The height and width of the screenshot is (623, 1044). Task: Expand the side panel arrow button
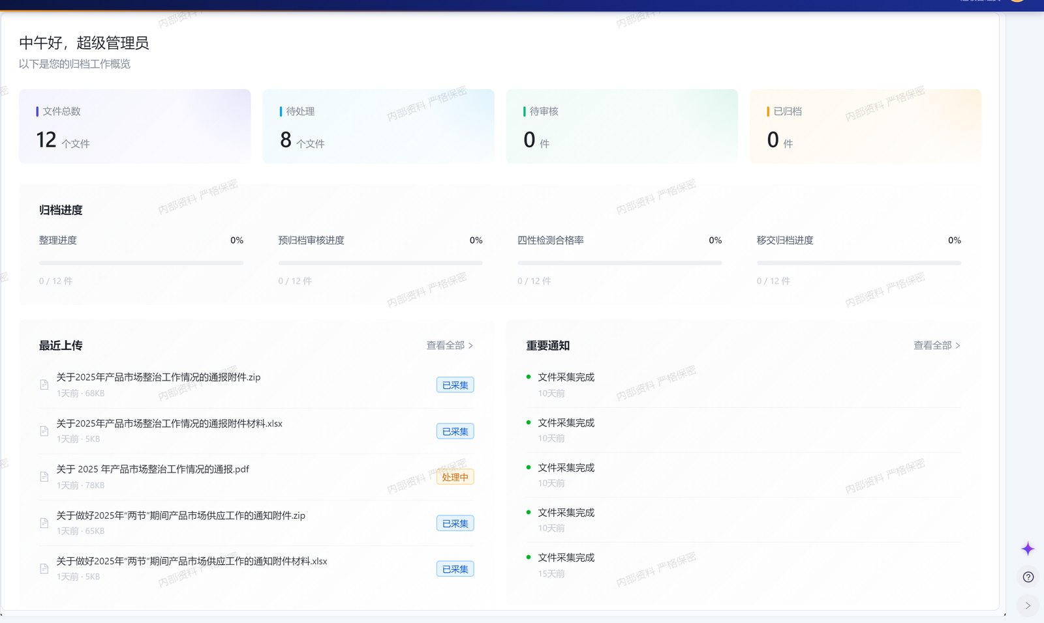coord(1028,605)
